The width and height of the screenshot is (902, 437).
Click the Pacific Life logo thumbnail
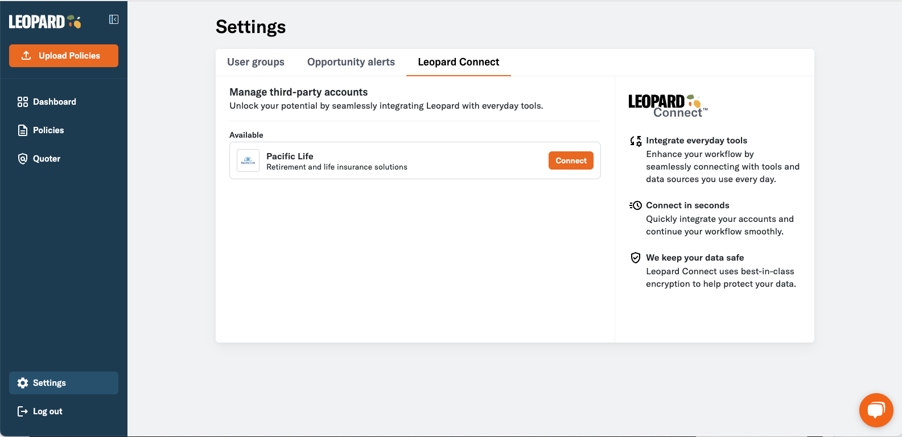248,161
